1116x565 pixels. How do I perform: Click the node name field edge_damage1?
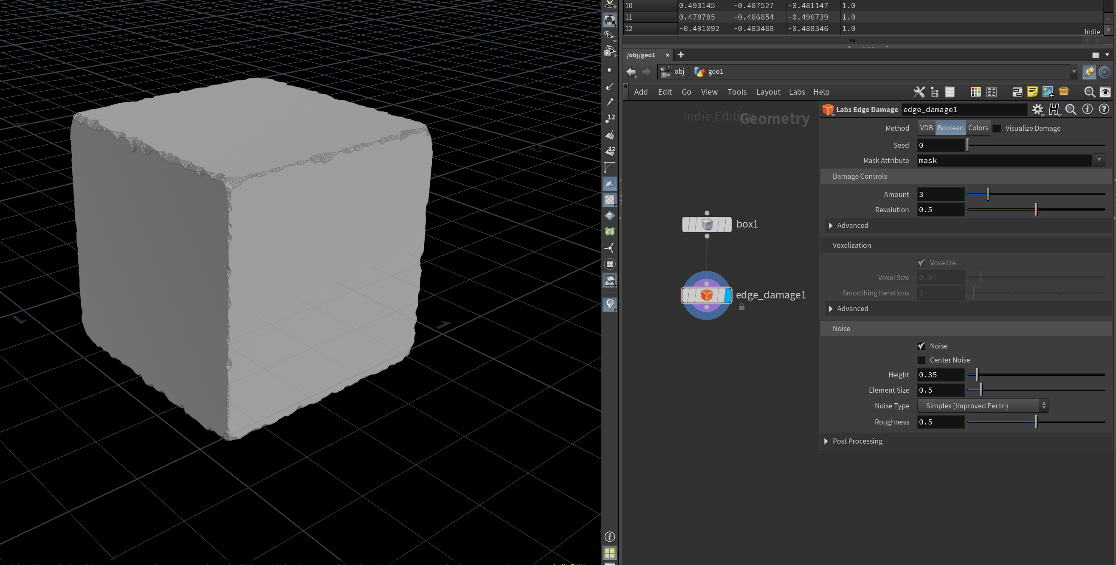[x=964, y=110]
